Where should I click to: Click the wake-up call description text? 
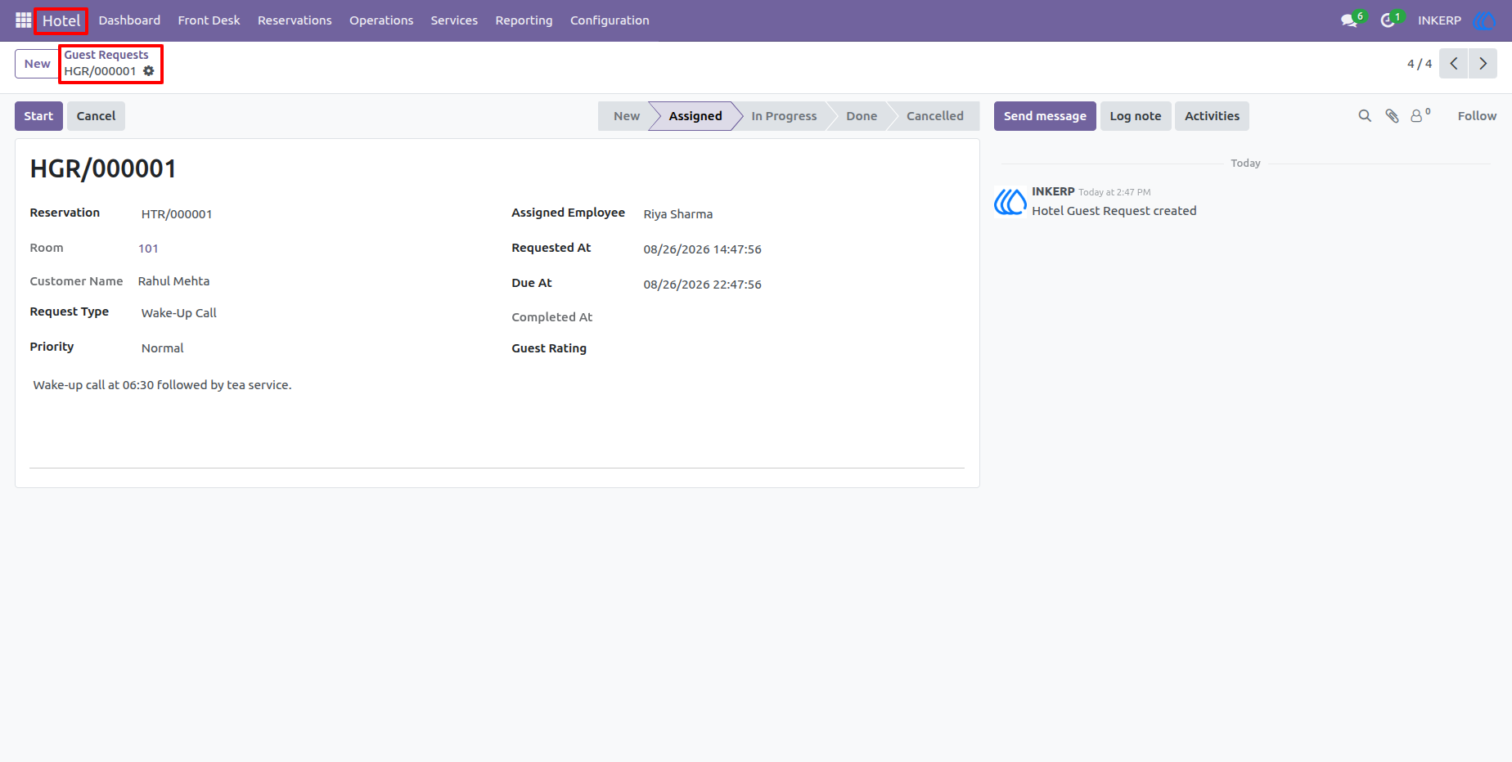tap(162, 385)
